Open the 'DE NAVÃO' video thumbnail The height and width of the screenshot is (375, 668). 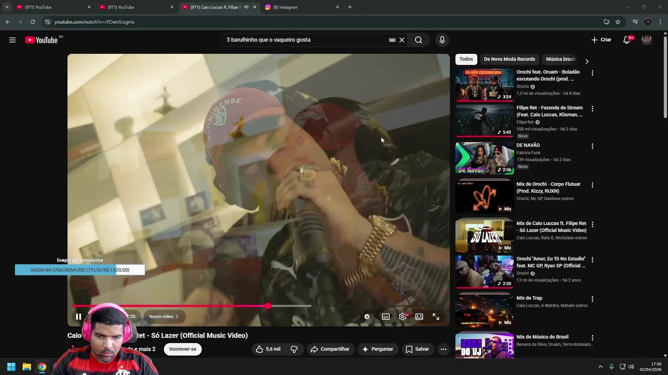[484, 158]
